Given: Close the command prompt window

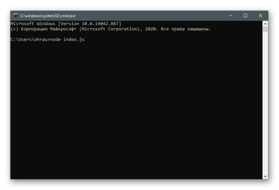Looking at the screenshot, I should point(261,16).
